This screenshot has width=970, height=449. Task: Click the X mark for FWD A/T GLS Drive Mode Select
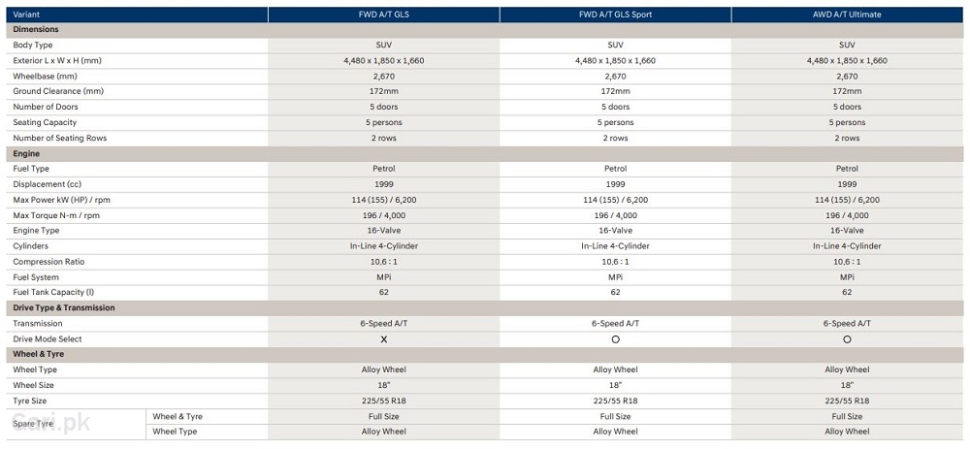coord(383,339)
